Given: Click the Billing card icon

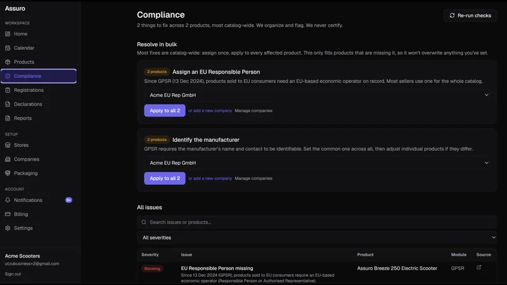Looking at the screenshot, I should tap(8, 214).
